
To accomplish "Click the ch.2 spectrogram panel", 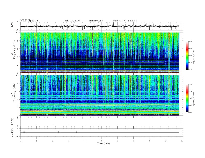I will 100,96.
